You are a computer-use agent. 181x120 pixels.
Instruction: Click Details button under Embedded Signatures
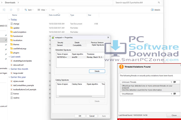(x=97, y=71)
